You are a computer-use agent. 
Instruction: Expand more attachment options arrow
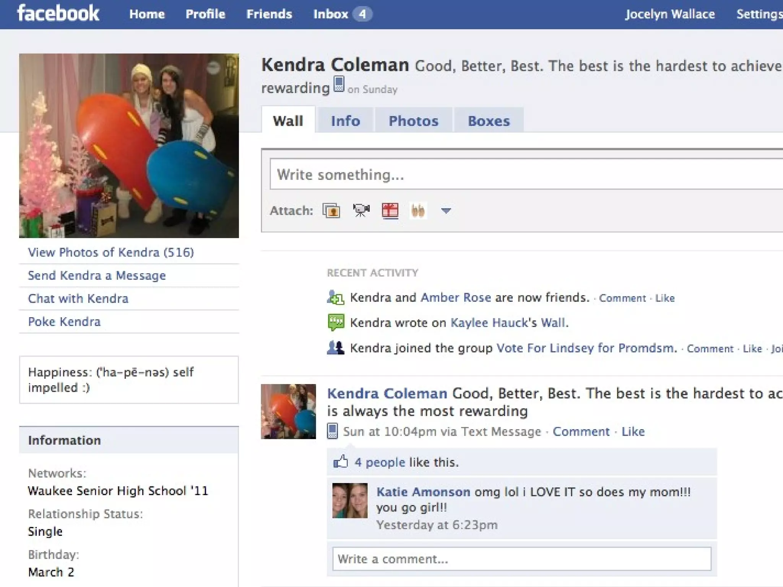click(446, 211)
